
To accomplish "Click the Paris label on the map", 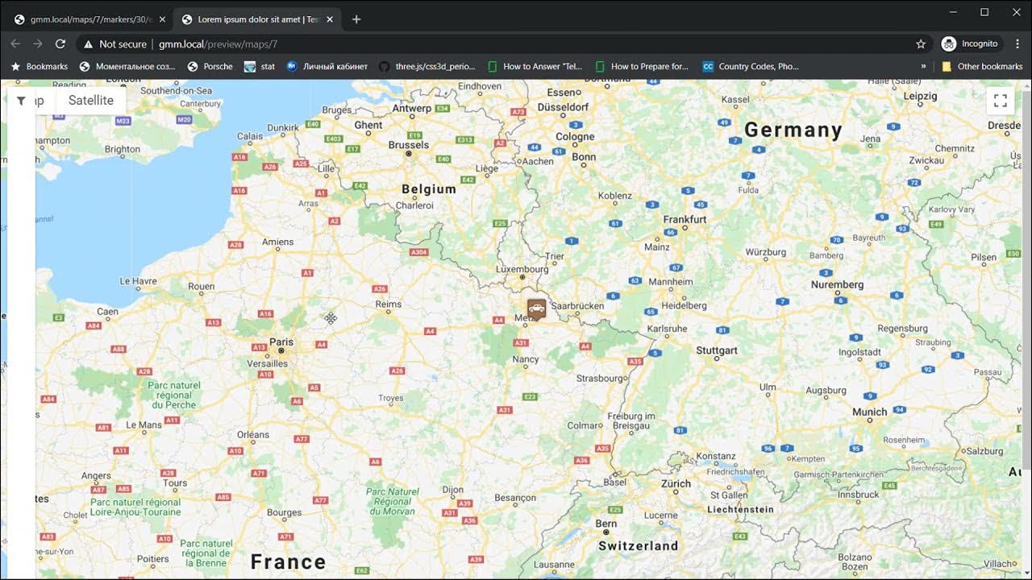I will (x=281, y=342).
